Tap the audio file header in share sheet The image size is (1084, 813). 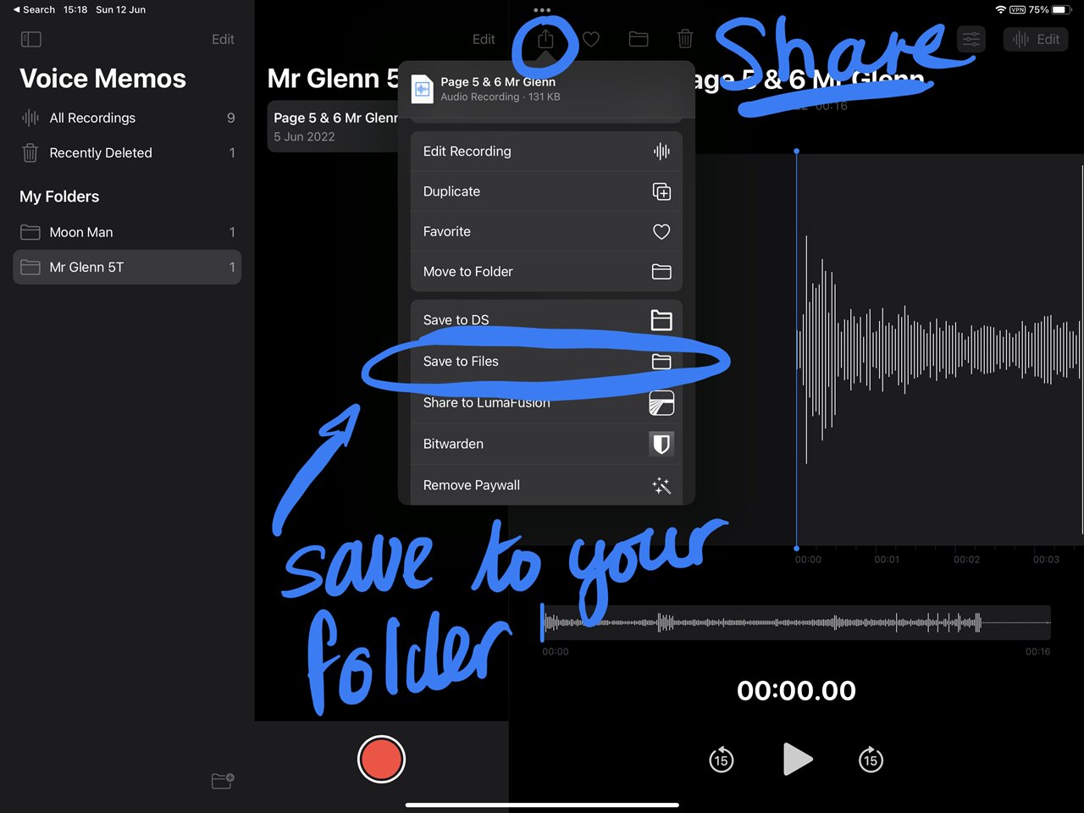tap(546, 89)
